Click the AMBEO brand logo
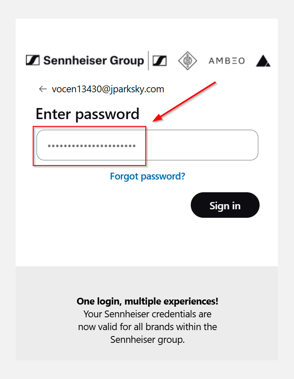Screen dimensions: 294x379 226,61
